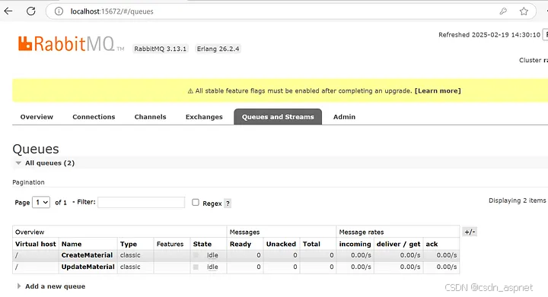Collapse the All queues section

click(x=18, y=163)
